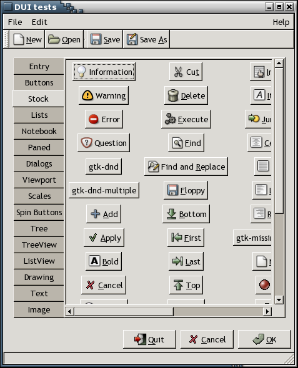Click the red record circle button

pos(264,285)
